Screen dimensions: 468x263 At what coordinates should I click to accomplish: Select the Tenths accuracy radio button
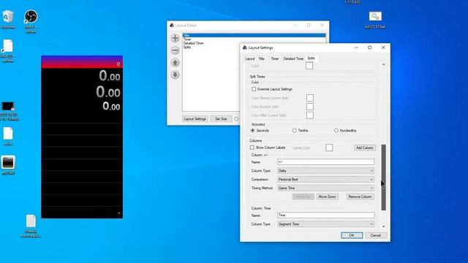click(295, 131)
